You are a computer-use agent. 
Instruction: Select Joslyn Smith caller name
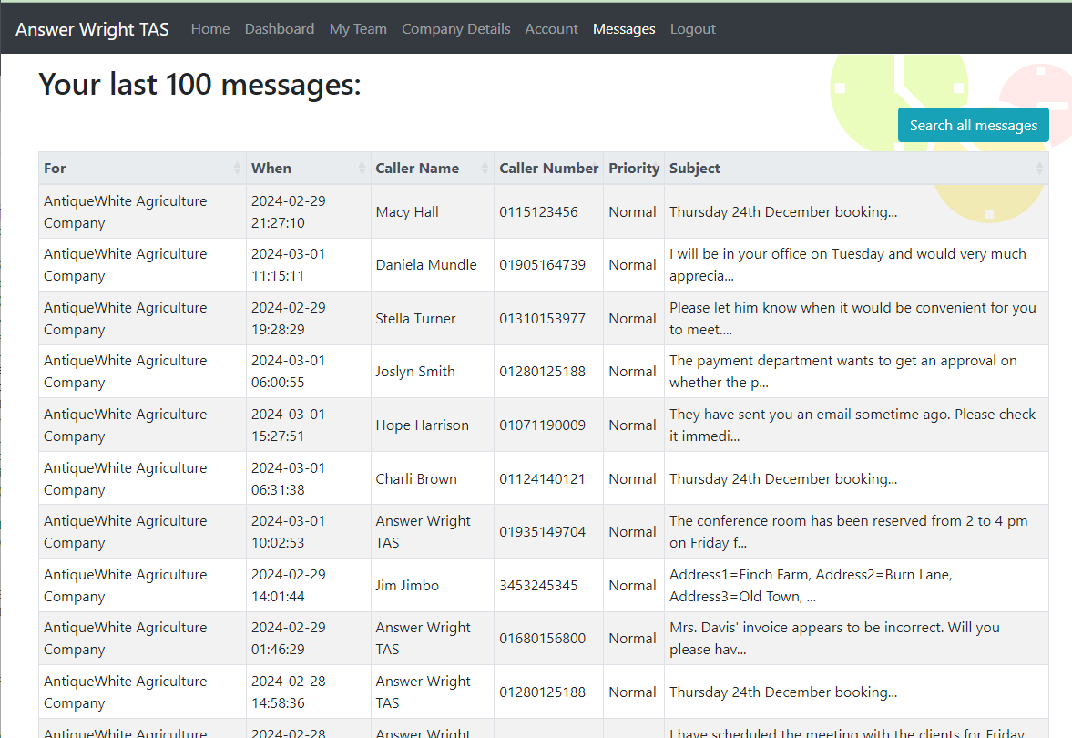coord(415,372)
